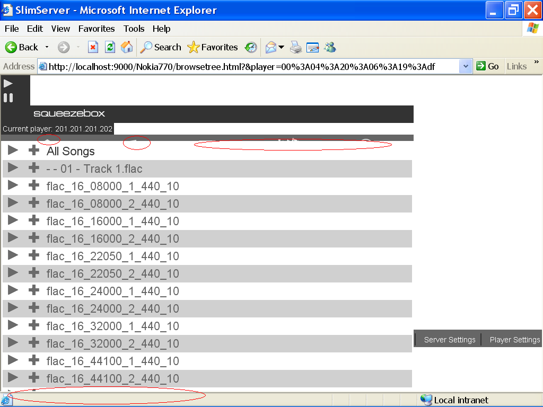Open Player Settings link
Image resolution: width=543 pixels, height=407 pixels.
click(514, 340)
